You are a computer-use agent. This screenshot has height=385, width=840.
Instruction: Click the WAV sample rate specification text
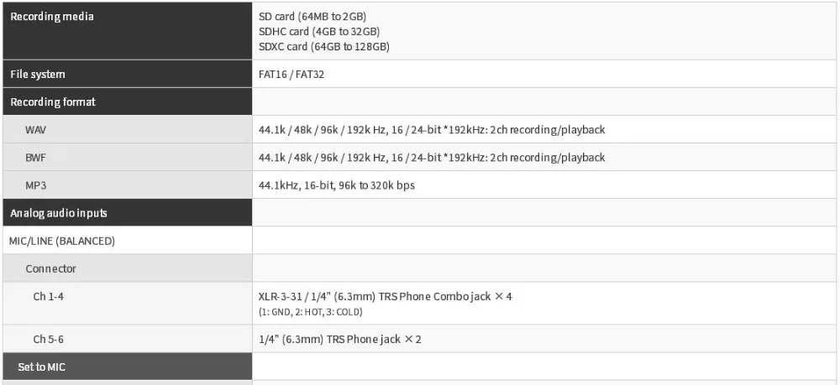pyautogui.click(x=432, y=130)
